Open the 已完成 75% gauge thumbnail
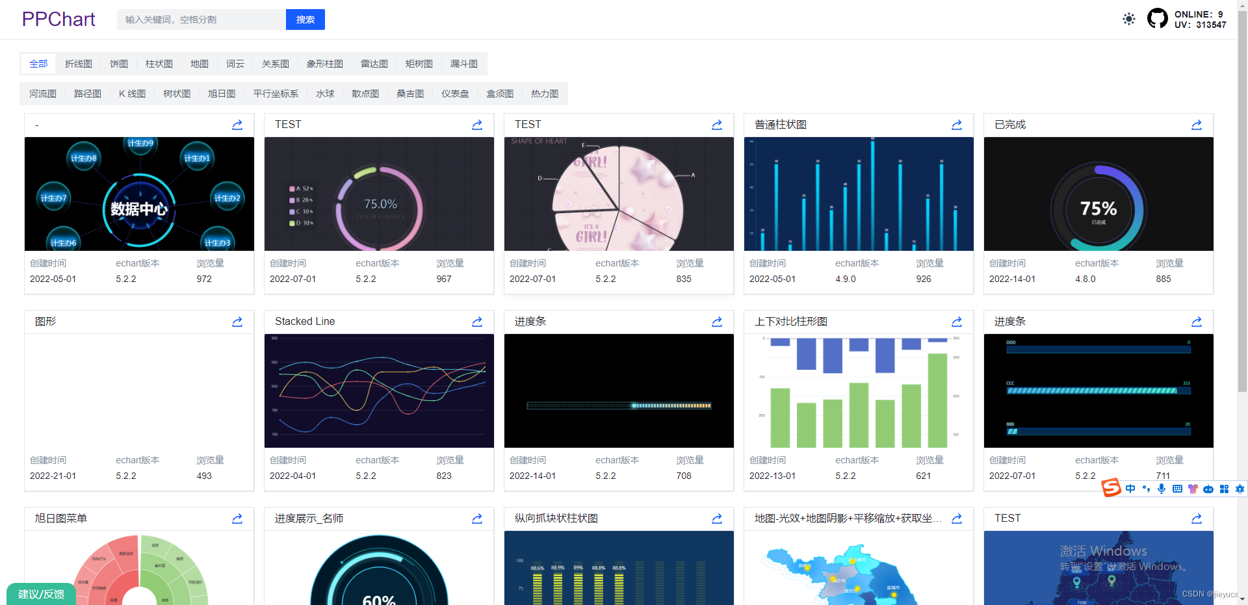1248x605 pixels. 1098,194
